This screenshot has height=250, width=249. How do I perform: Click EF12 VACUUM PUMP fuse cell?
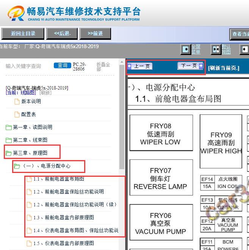(221, 225)
